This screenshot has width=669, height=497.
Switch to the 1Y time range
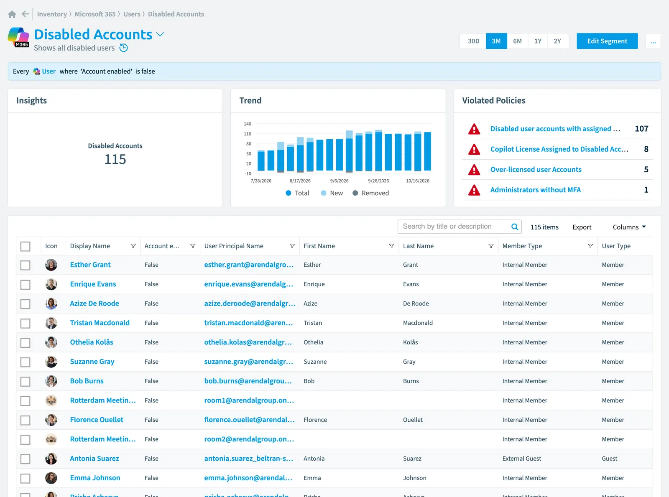click(x=538, y=41)
